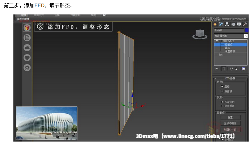Switch to the Modify command panel icon
This screenshot has height=143, width=249.
tap(221, 25)
